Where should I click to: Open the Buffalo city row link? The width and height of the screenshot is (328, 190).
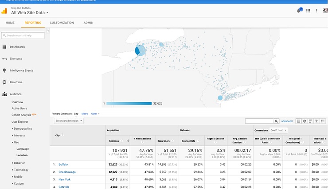click(x=63, y=164)
